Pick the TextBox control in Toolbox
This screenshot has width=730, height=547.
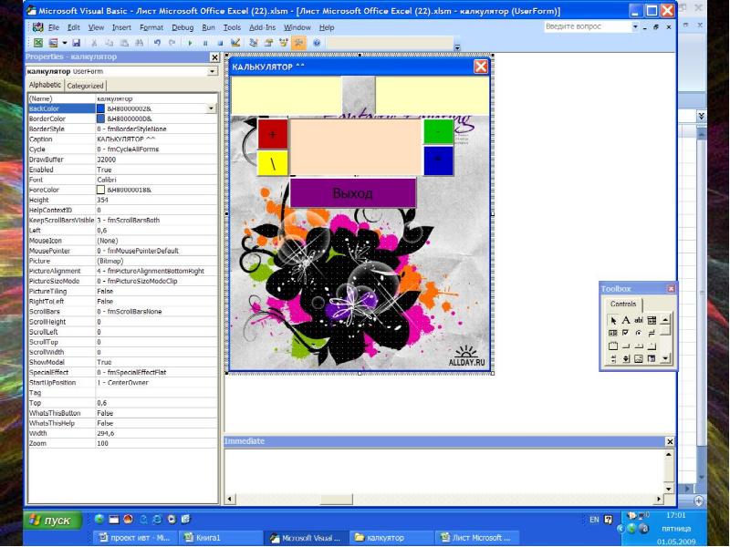(639, 320)
